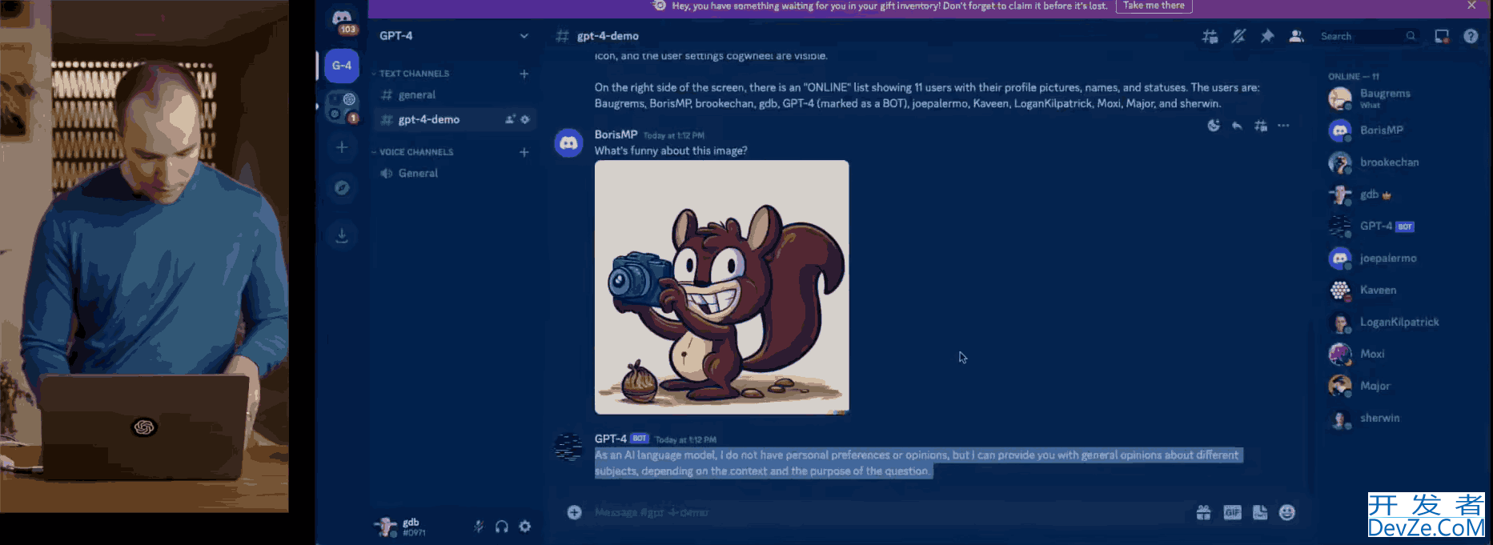This screenshot has width=1493, height=545.
Task: Toggle headphones deafen in user panel
Action: [501, 527]
